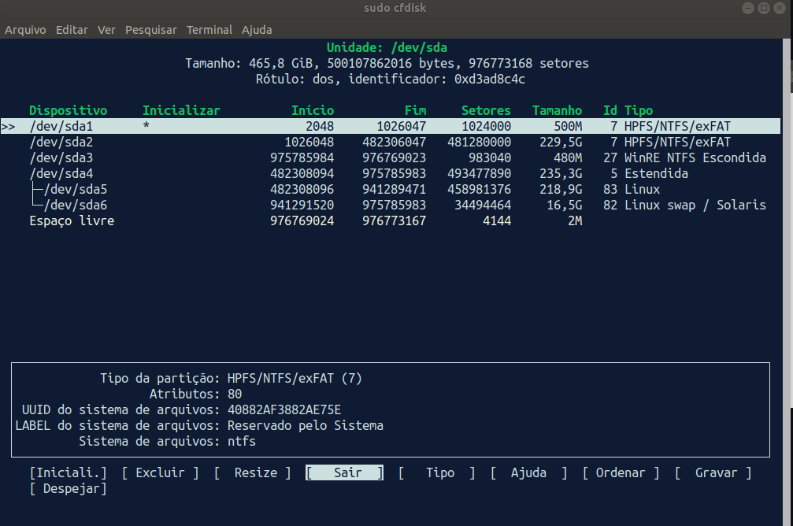Select the /dev/sda3 WinRE partition

tap(61, 158)
